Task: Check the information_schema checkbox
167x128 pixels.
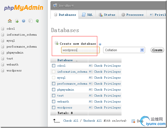Action: click(54, 72)
